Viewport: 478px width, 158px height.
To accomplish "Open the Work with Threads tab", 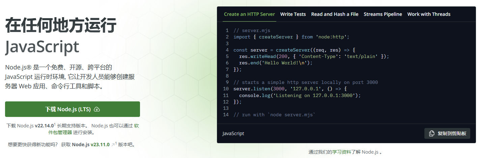I will [x=429, y=14].
